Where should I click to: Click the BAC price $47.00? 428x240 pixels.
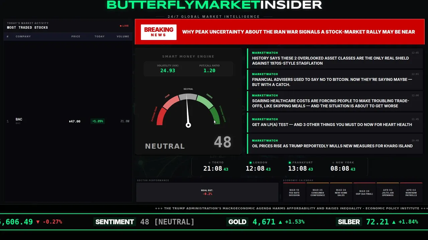click(75, 121)
